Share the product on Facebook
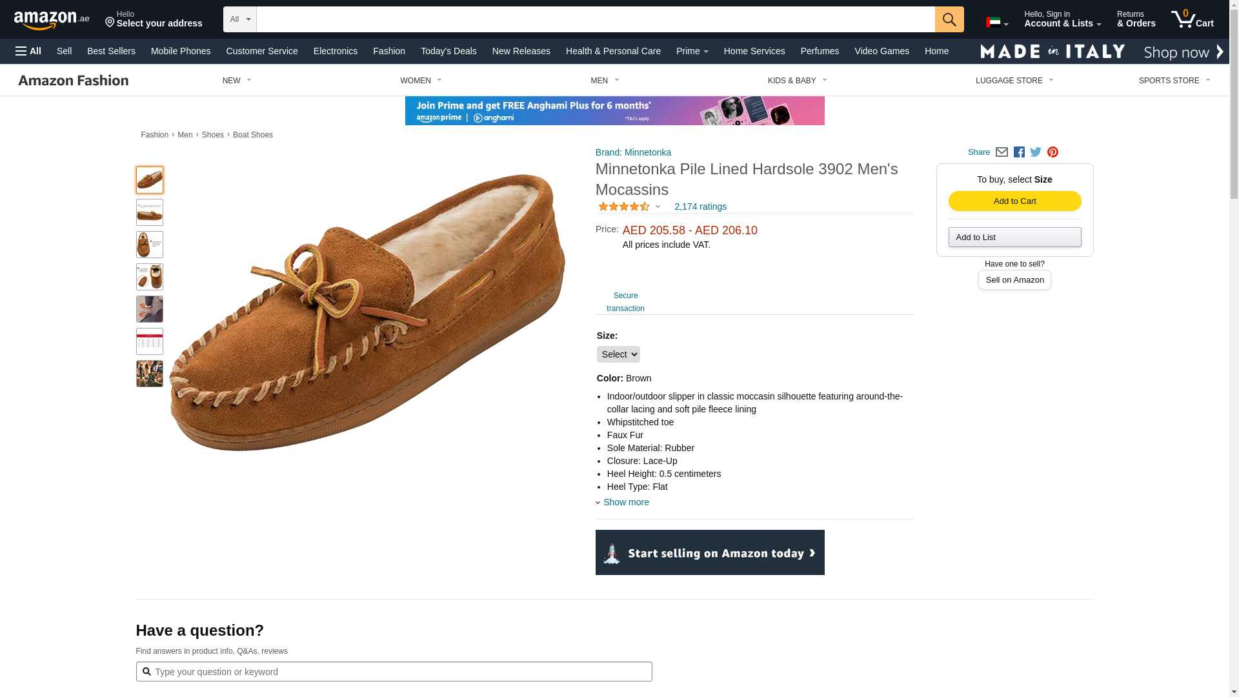 [x=1019, y=152]
